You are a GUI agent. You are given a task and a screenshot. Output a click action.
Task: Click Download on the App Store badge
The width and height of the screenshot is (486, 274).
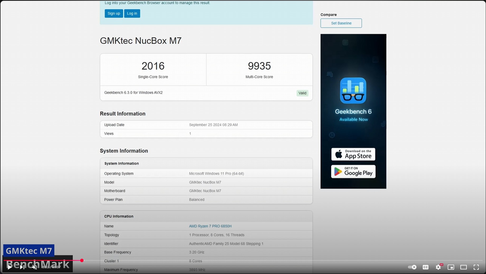point(353,154)
